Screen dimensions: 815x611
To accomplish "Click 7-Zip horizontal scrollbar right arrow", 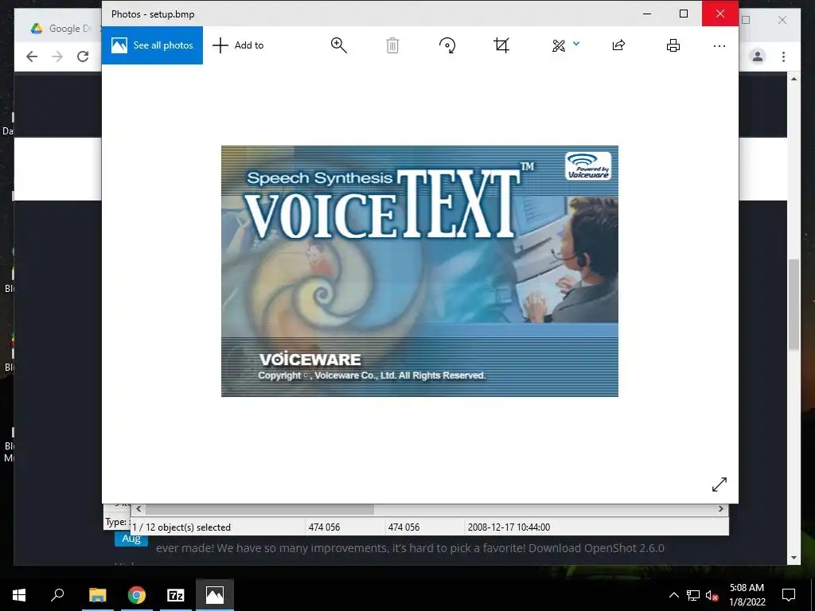I will pos(721,508).
